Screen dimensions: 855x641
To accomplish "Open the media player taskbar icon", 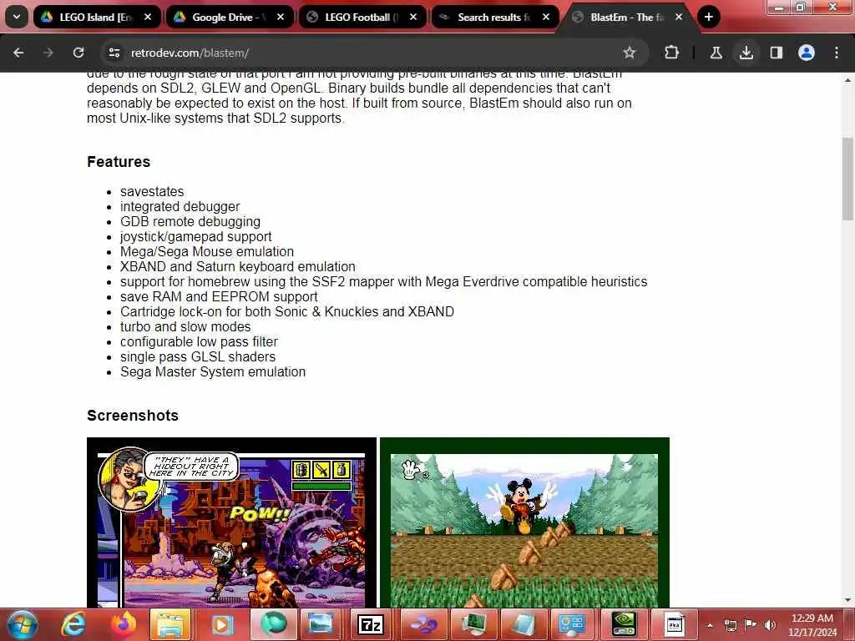I will point(220,624).
